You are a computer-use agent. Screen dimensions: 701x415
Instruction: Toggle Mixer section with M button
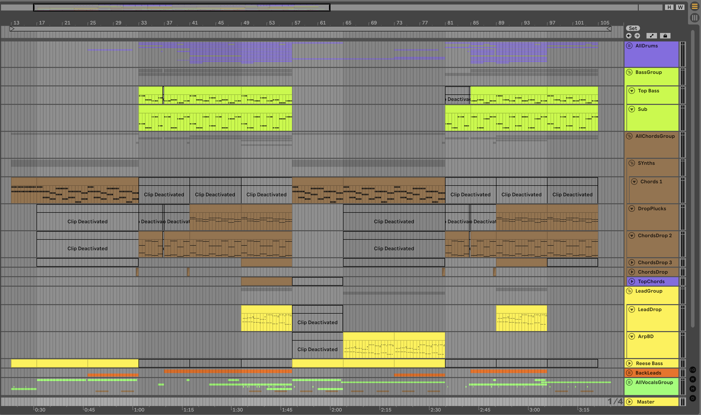tap(692, 389)
